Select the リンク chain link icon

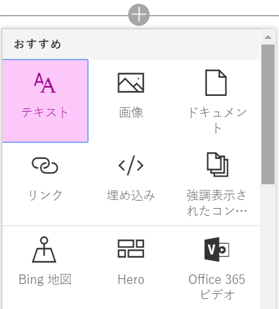pos(45,165)
